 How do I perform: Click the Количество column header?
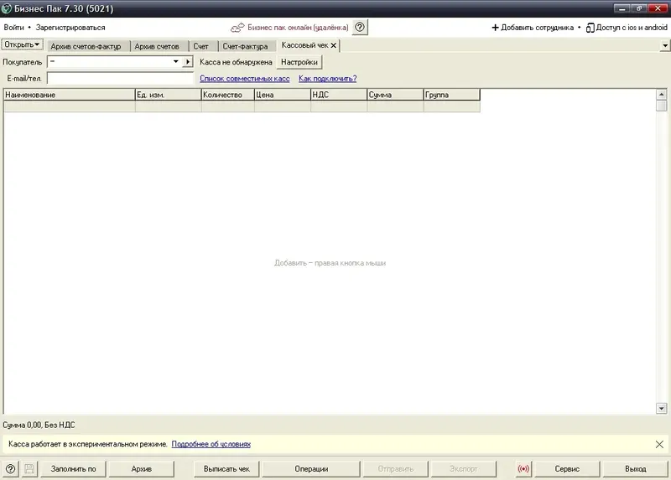pyautogui.click(x=227, y=95)
